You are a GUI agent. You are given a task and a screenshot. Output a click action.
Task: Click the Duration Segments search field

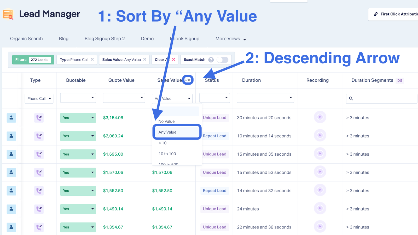pyautogui.click(x=382, y=99)
